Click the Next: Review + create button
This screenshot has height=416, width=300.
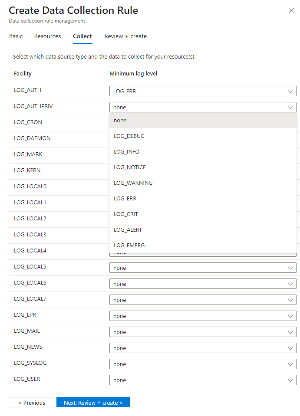click(x=93, y=402)
